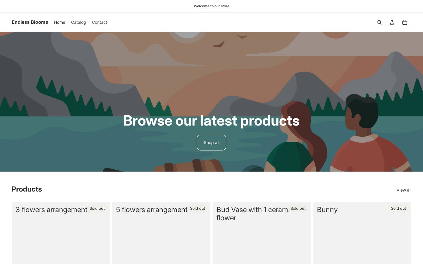
Task: Open the search magnifier icon
Action: tap(380, 22)
